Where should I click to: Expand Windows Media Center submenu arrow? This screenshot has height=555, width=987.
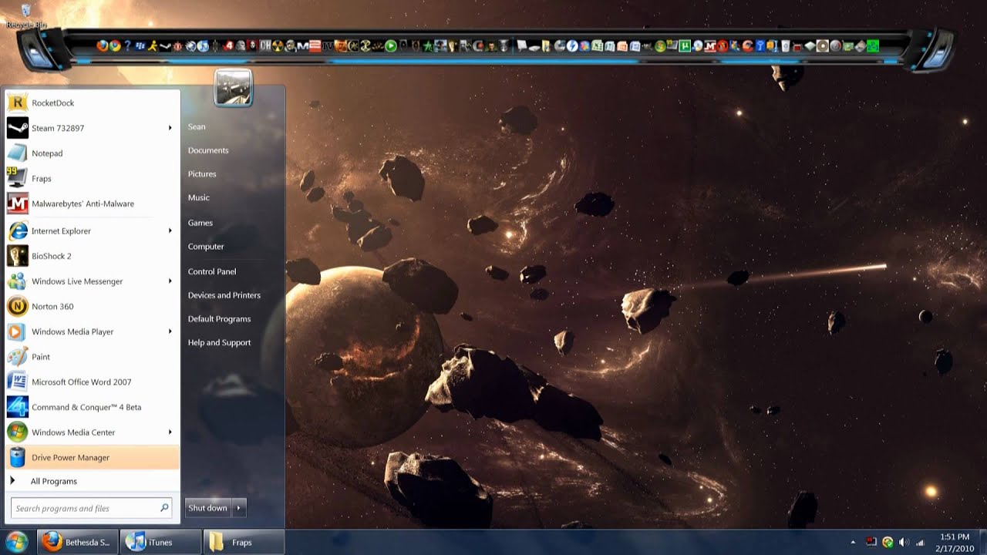(170, 432)
